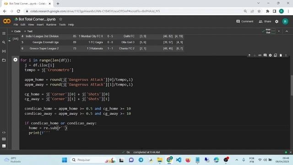Close the bottom status bar

(x=290, y=152)
